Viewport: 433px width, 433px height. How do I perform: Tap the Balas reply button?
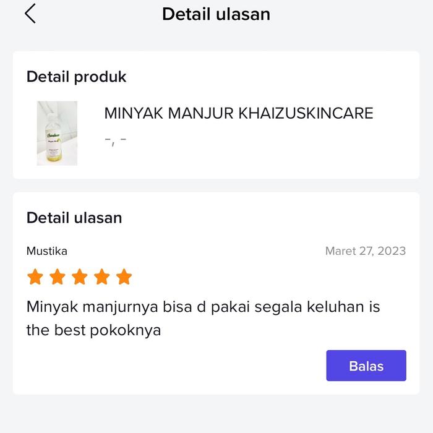click(x=366, y=366)
